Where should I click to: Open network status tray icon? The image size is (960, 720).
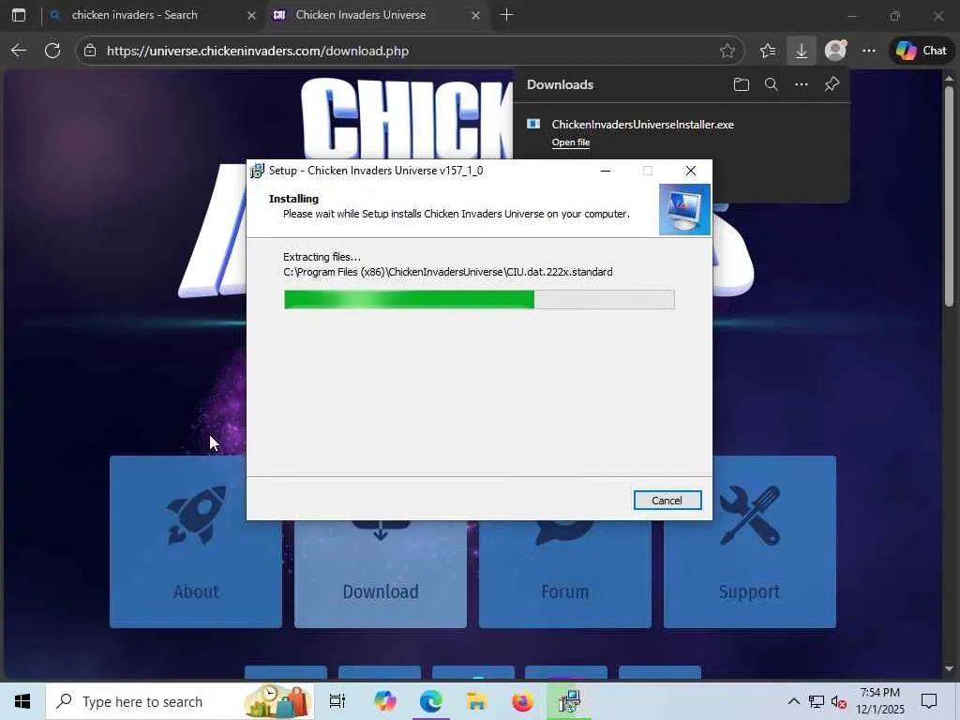click(x=817, y=701)
